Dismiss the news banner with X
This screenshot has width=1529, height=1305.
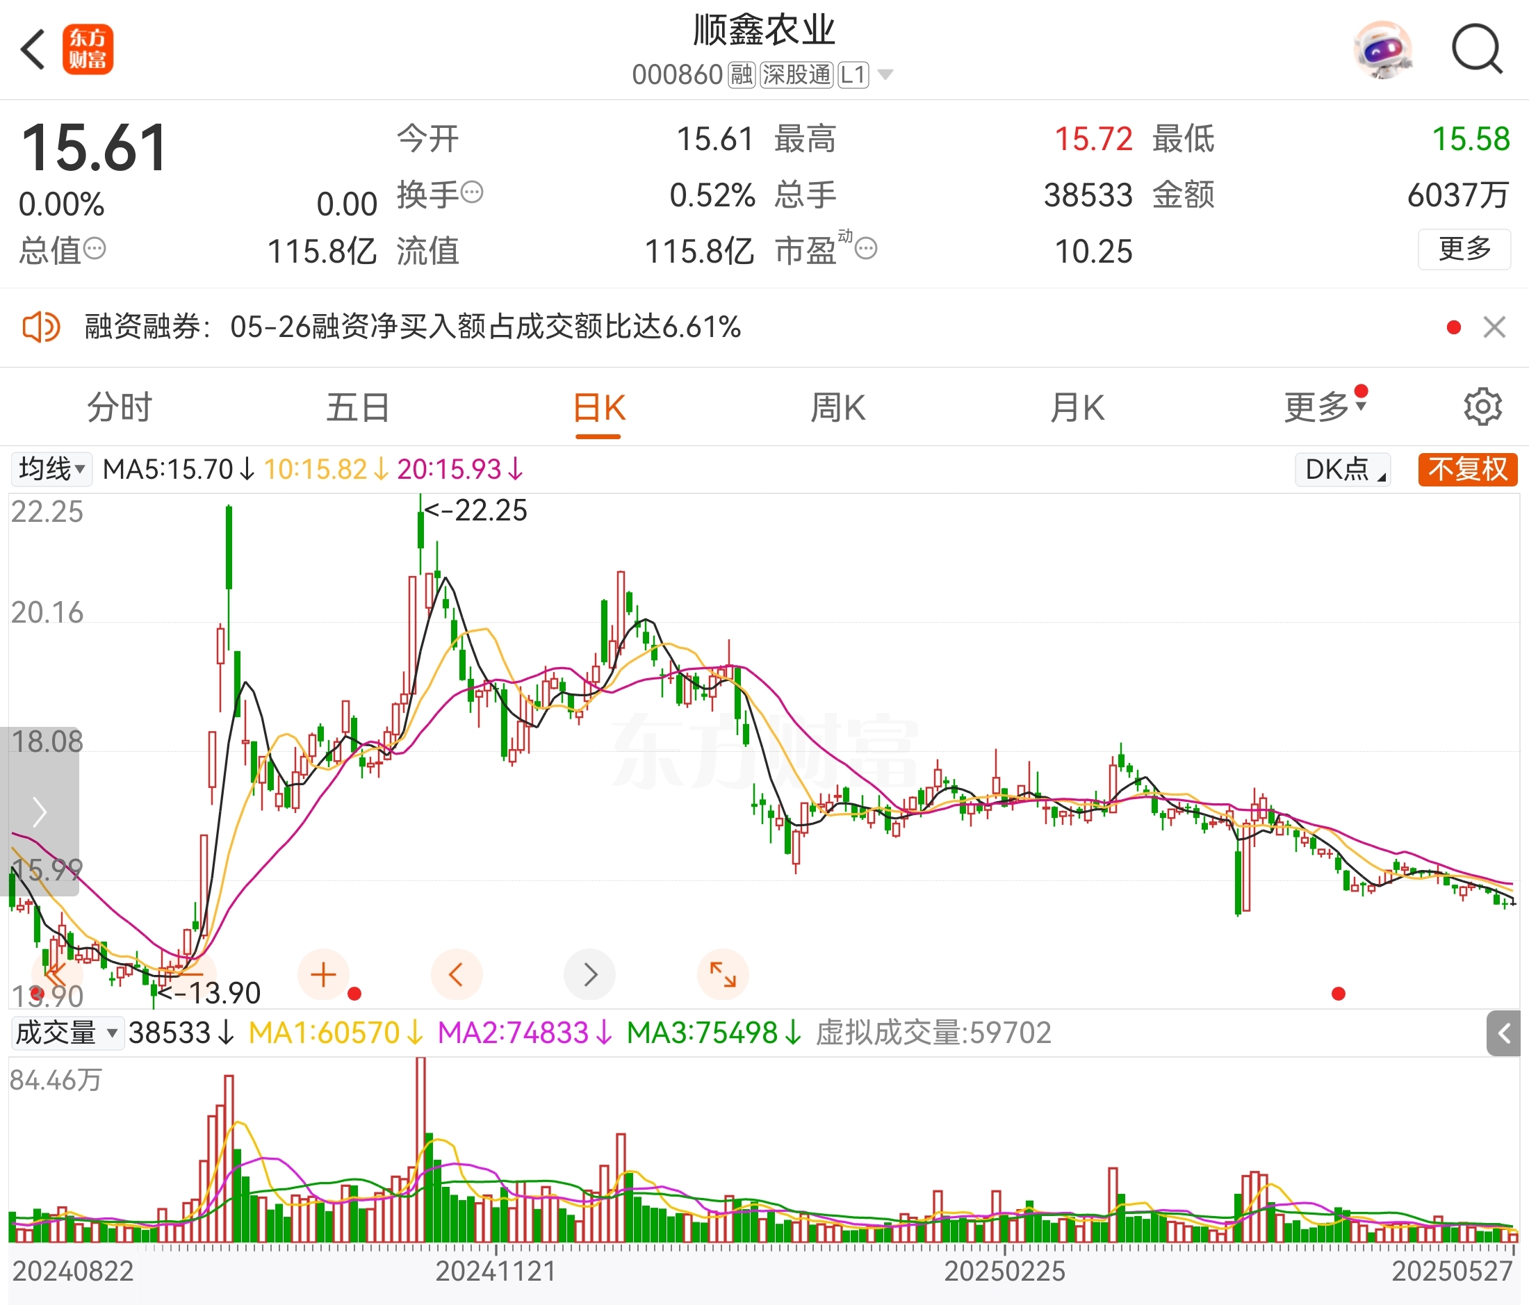pos(1494,327)
